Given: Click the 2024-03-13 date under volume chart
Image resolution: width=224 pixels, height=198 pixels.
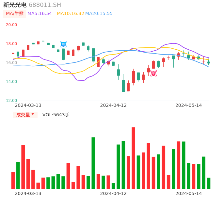Looking at the screenshot, I should coord(28,193).
